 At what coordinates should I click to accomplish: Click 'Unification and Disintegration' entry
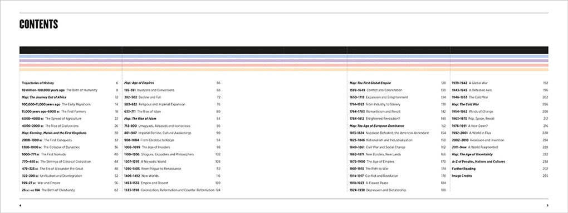pos(61,176)
